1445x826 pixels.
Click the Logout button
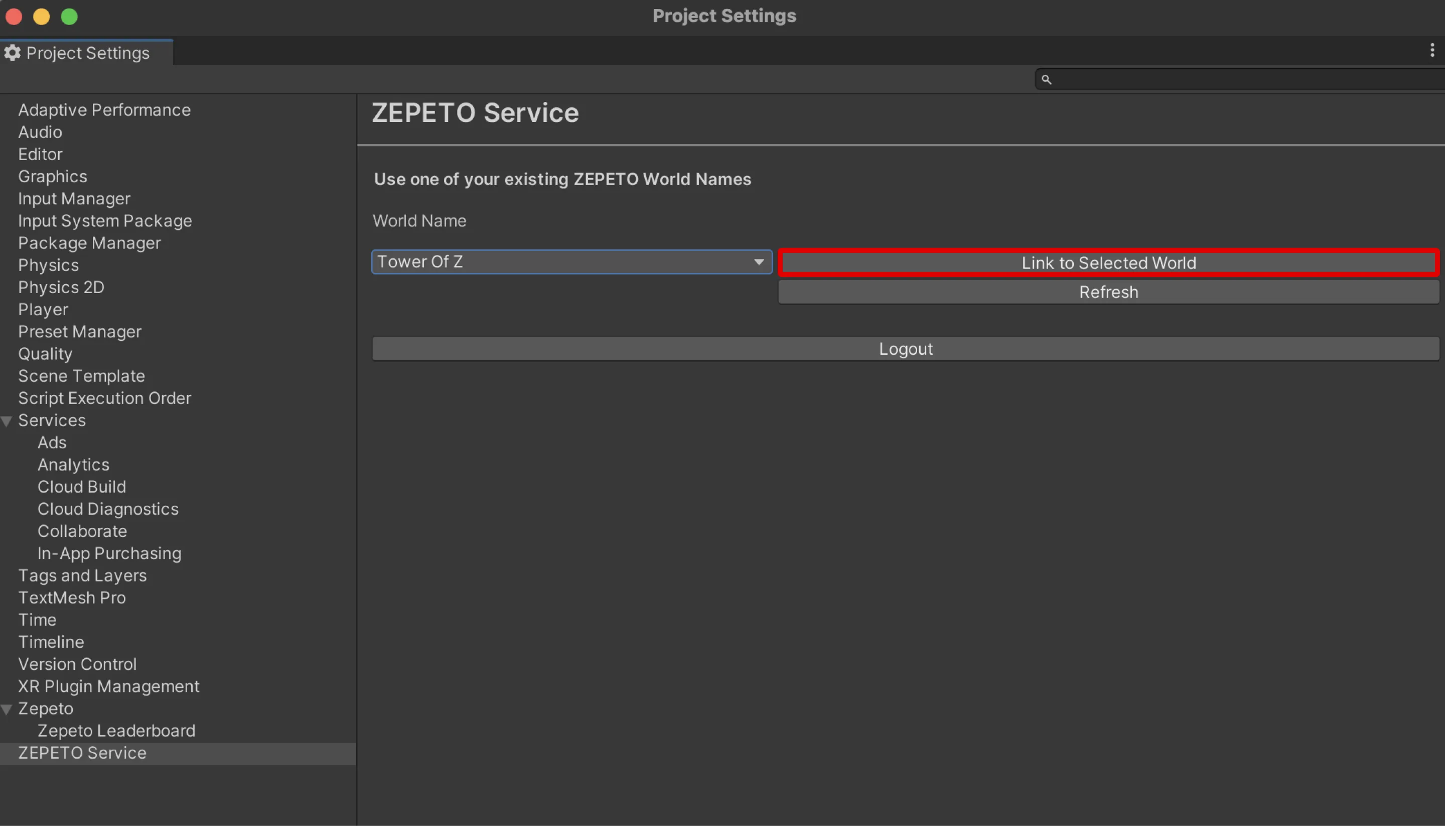[906, 348]
